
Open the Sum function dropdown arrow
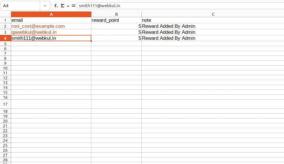68,6
